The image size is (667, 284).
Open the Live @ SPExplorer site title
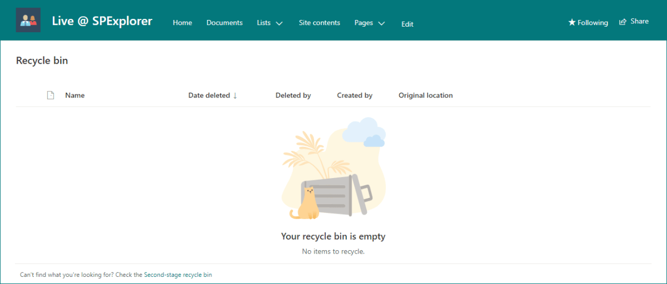(x=102, y=21)
